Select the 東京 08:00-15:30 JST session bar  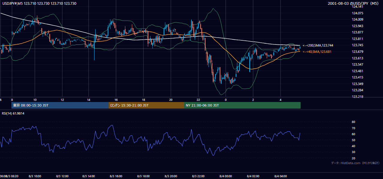[x=60, y=105]
